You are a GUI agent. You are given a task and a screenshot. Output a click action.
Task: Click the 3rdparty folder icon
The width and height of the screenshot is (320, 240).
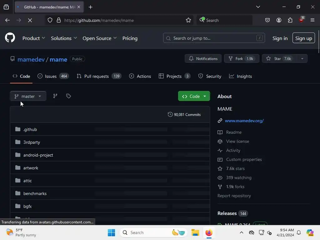18,142
